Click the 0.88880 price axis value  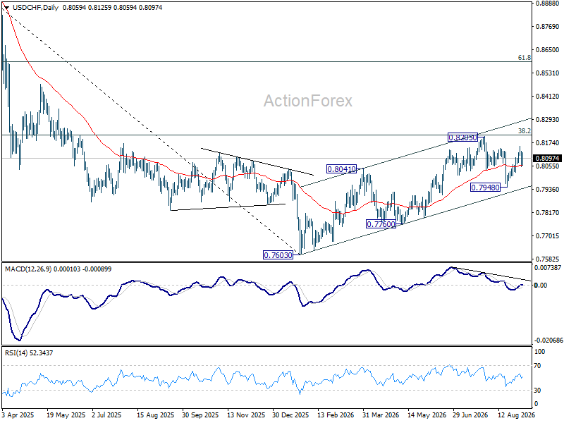click(547, 4)
